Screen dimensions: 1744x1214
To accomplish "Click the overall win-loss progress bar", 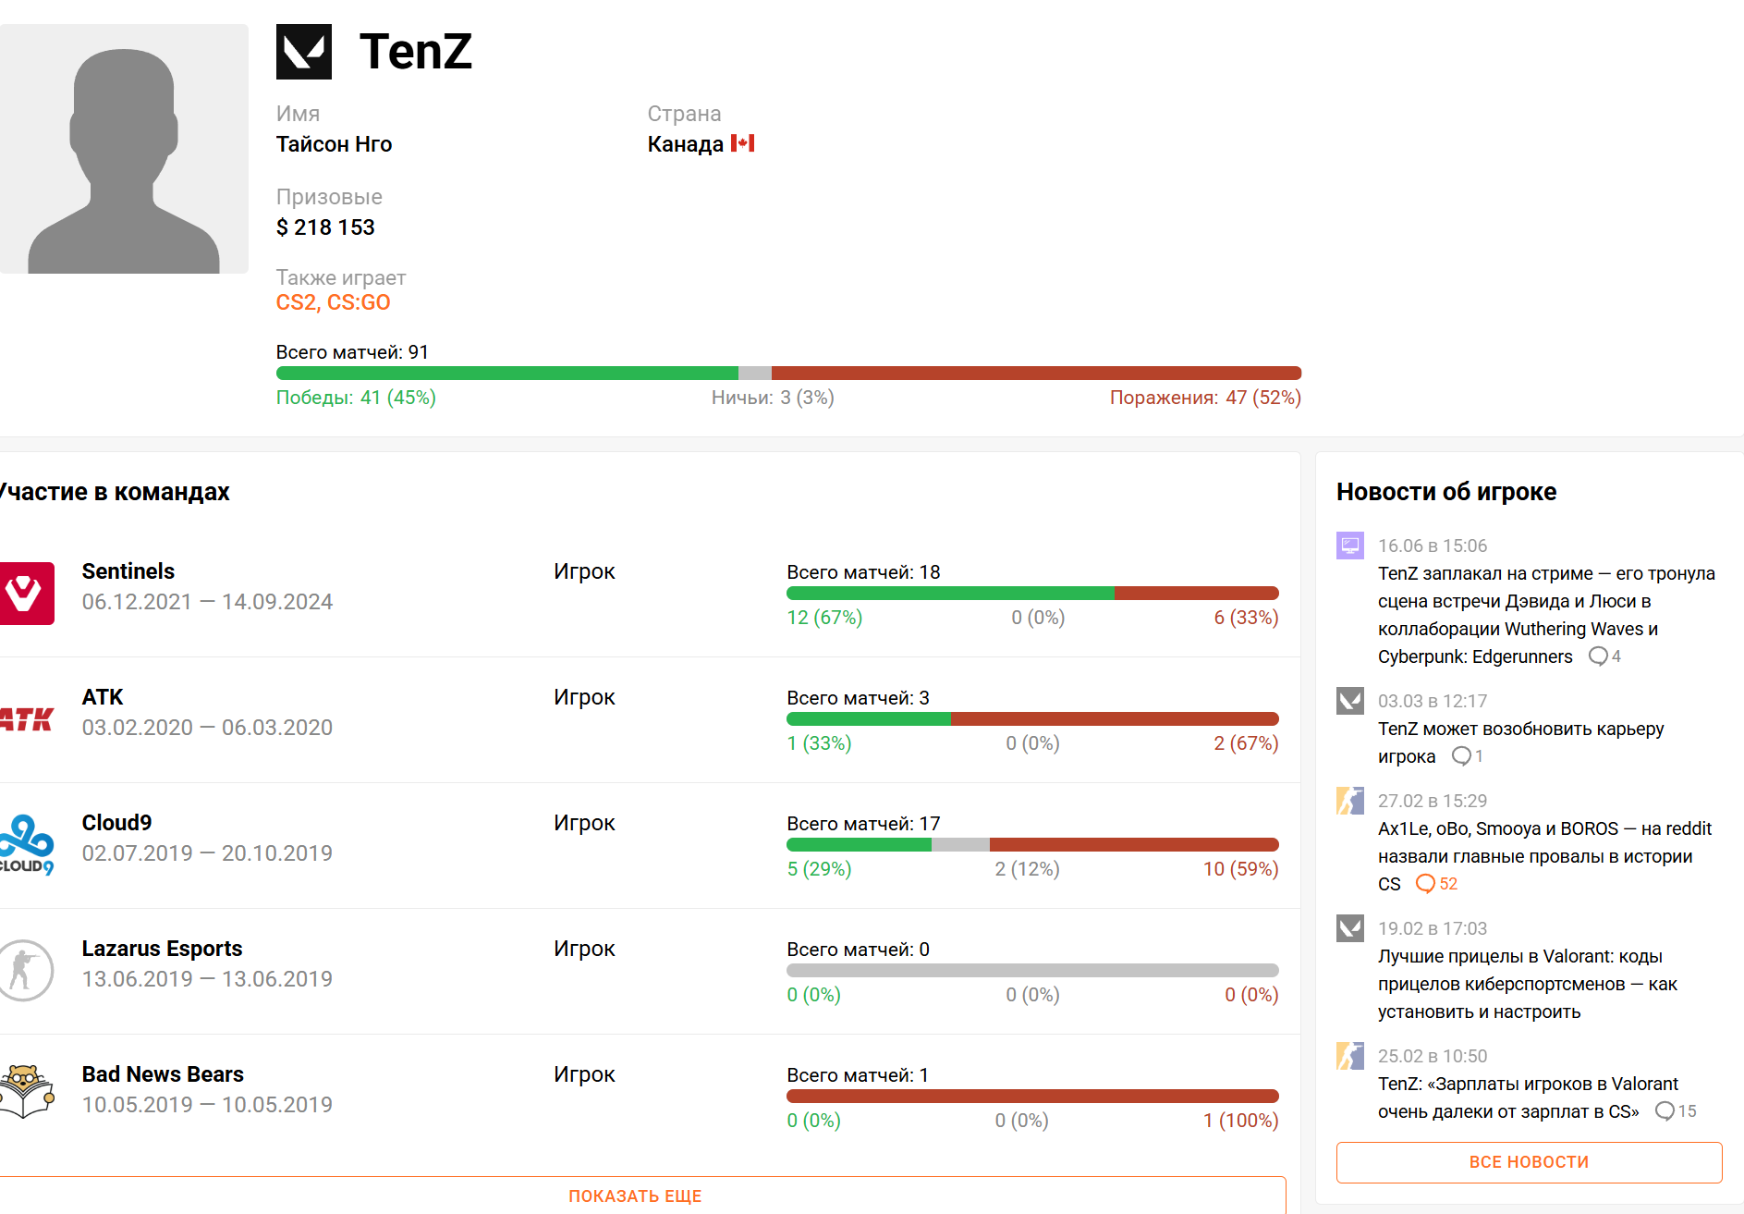I will tap(788, 374).
